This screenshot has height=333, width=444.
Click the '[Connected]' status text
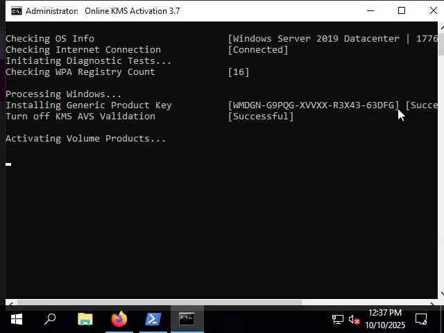pyautogui.click(x=258, y=49)
